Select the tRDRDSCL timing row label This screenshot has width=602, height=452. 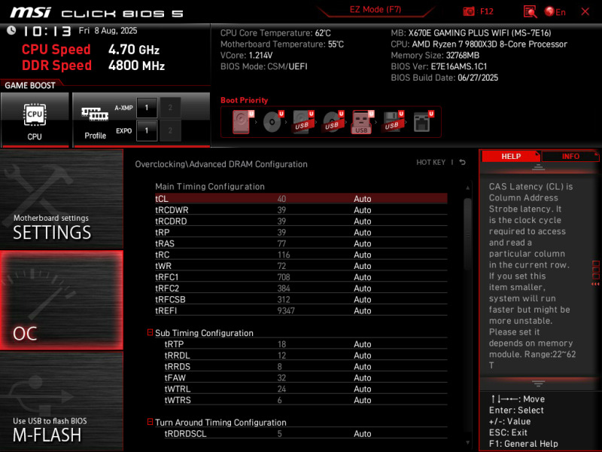[185, 434]
